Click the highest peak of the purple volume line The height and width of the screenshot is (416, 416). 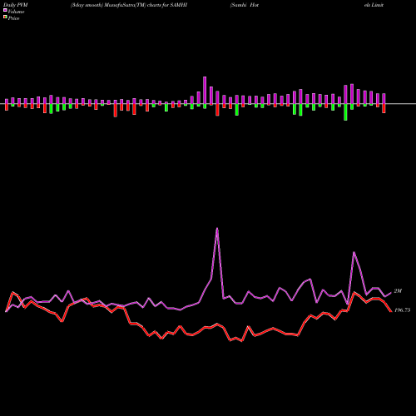click(217, 229)
